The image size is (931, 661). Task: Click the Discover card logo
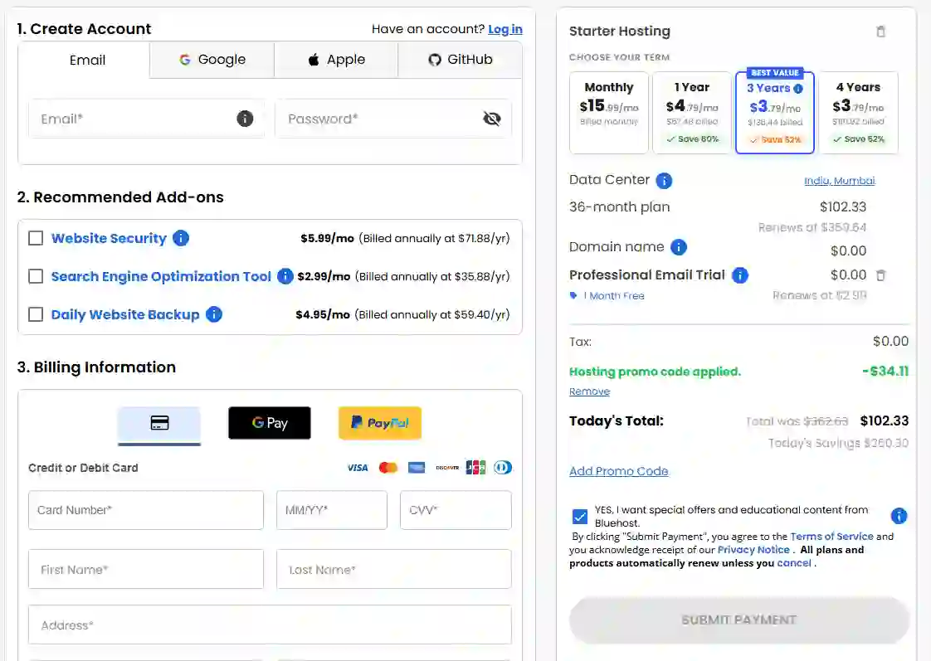tap(447, 468)
